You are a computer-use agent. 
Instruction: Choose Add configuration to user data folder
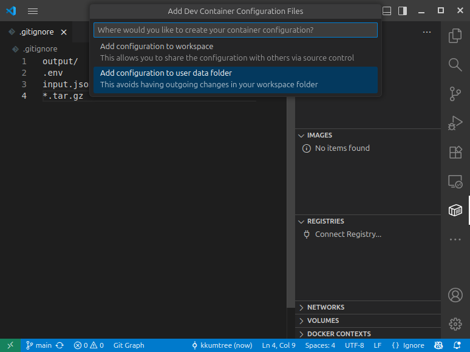click(x=235, y=79)
